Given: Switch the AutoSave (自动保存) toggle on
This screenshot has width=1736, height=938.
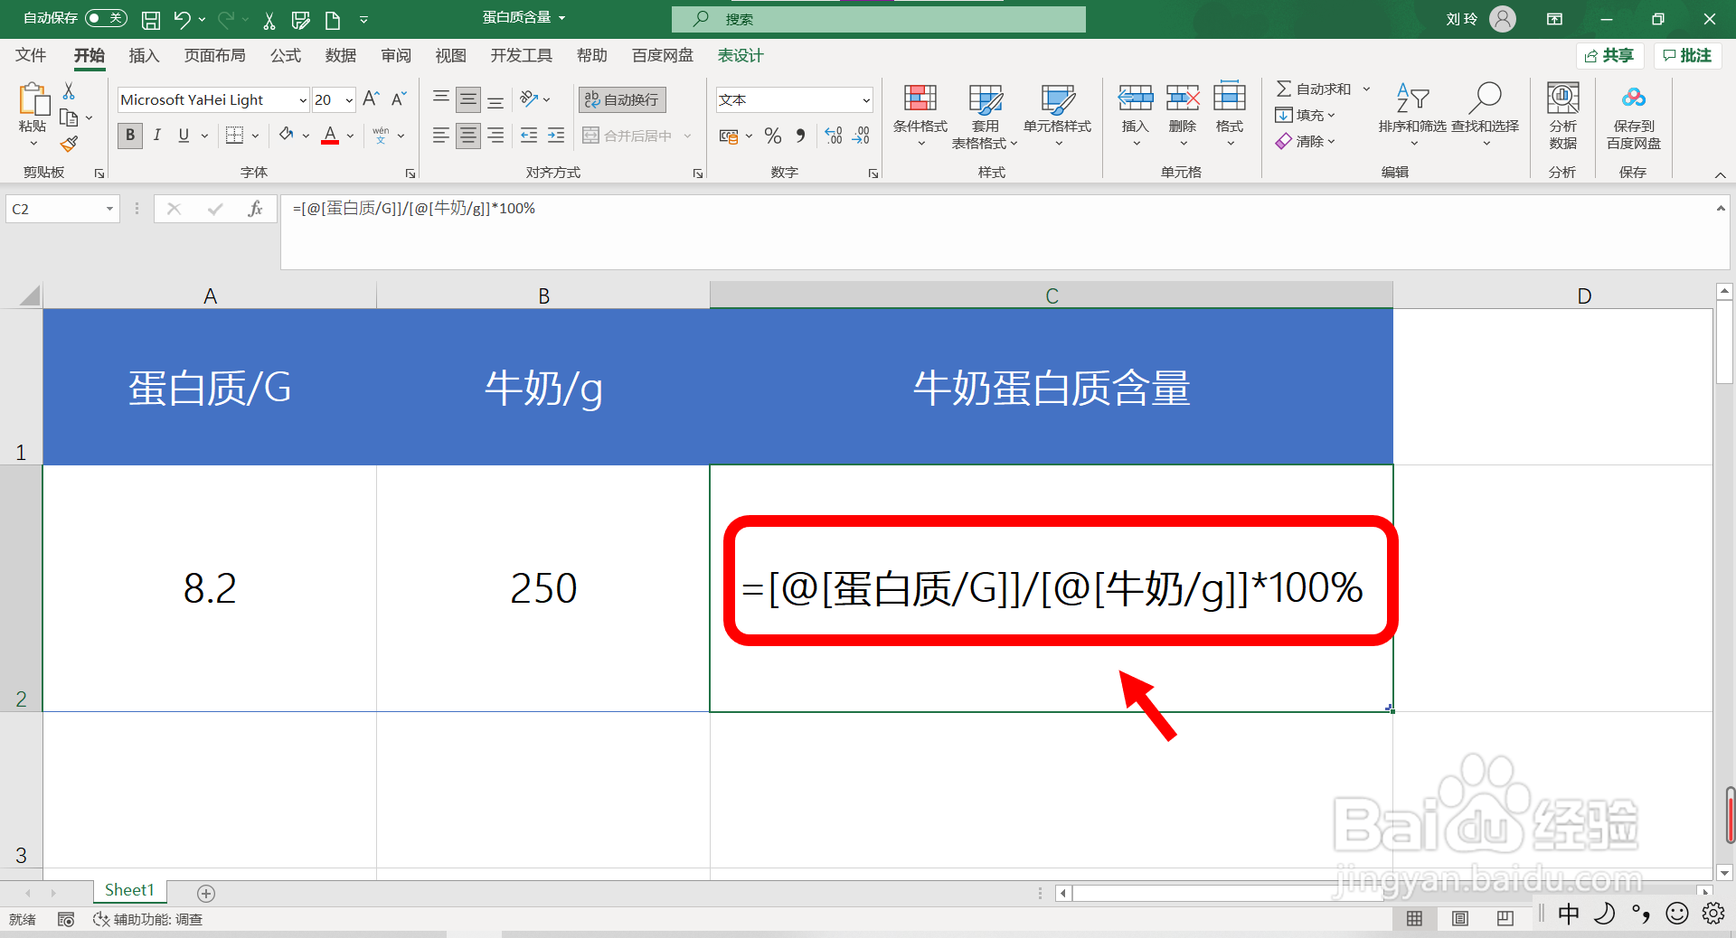Looking at the screenshot, I should point(105,17).
